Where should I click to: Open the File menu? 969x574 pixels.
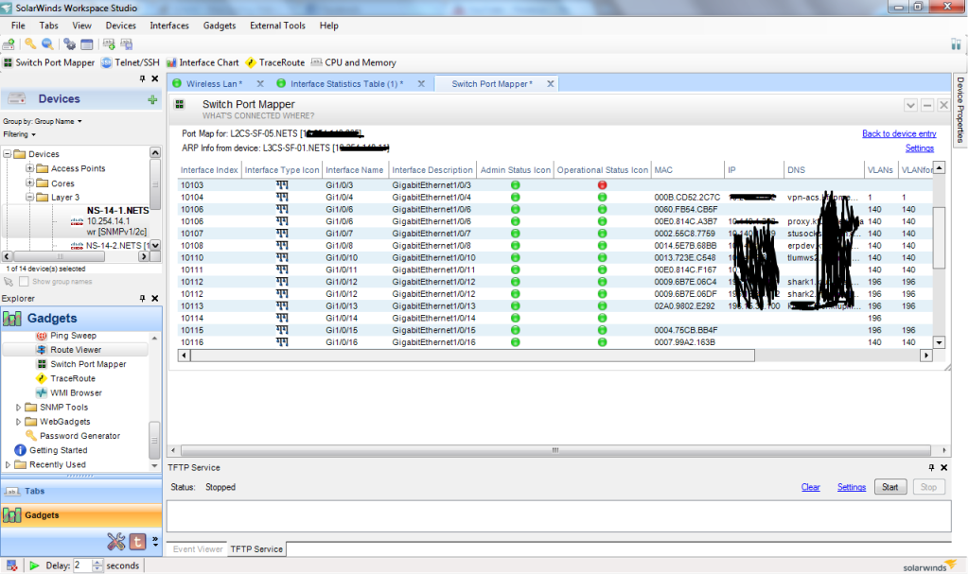18,26
